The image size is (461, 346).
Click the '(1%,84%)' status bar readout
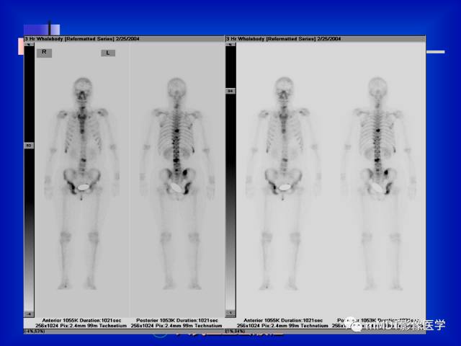click(235, 332)
